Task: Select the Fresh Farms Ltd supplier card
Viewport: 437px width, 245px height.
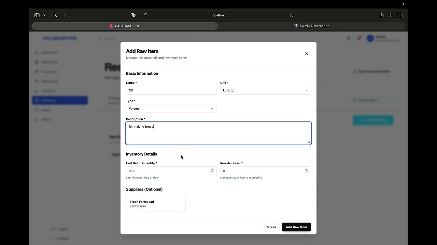Action: (x=156, y=204)
